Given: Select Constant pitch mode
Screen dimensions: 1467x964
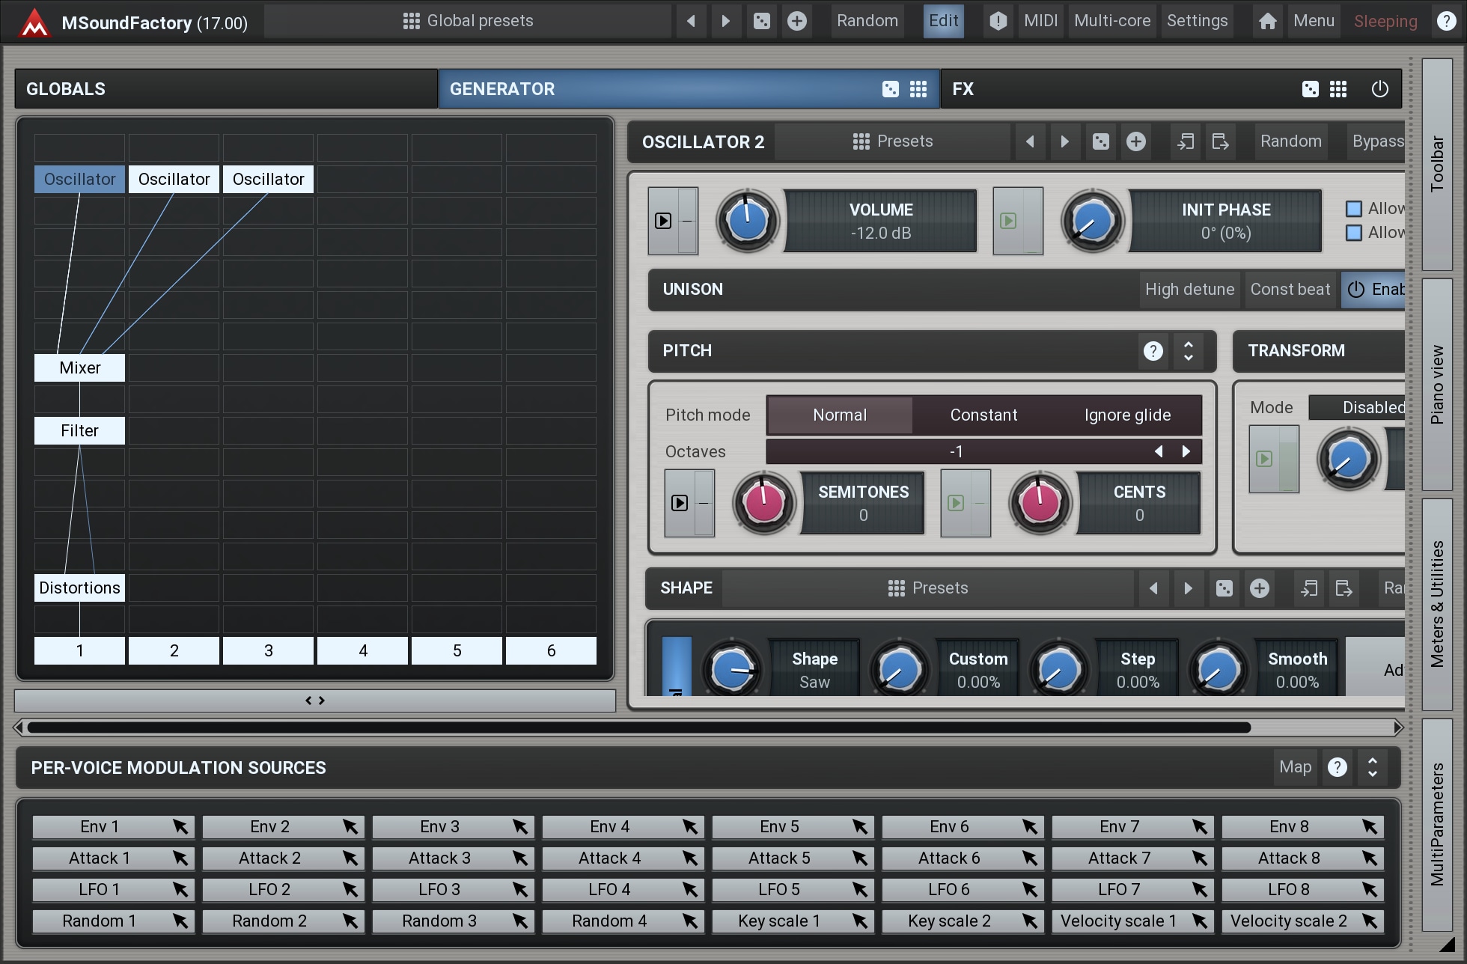Looking at the screenshot, I should pyautogui.click(x=983, y=415).
